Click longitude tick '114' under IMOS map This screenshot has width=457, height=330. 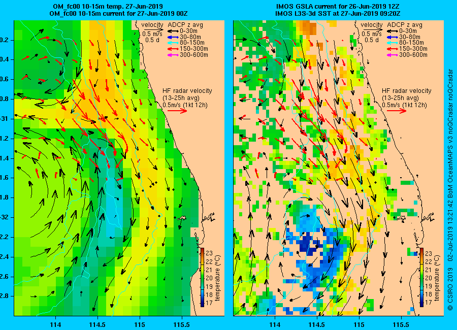(x=275, y=325)
